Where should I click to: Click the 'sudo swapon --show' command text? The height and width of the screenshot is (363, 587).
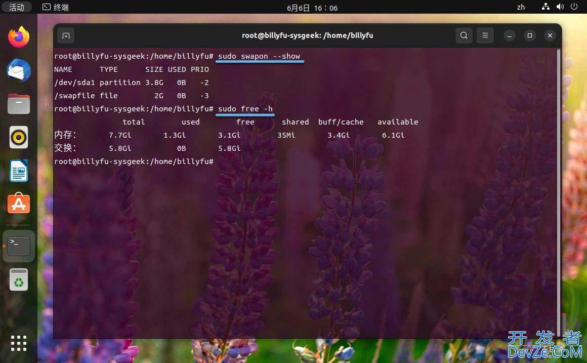(x=259, y=56)
